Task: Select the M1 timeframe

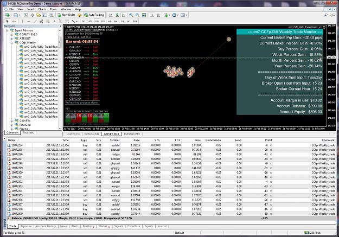Action: pyautogui.click(x=84, y=21)
